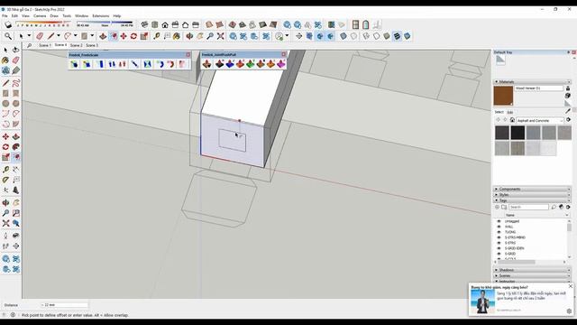Click the Sample Paint eyedropper in Materials
This screenshot has width=577, height=325.
pyautogui.click(x=568, y=111)
